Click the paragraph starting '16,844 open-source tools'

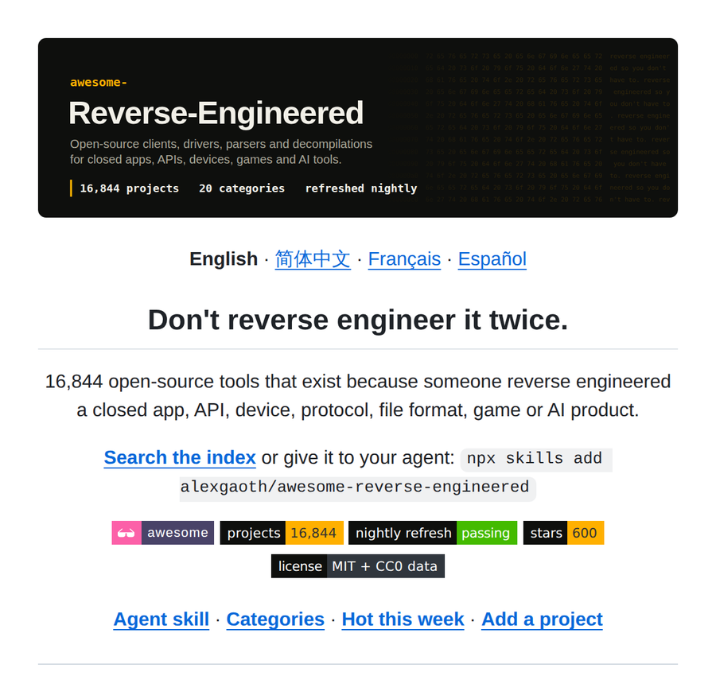[x=358, y=396]
